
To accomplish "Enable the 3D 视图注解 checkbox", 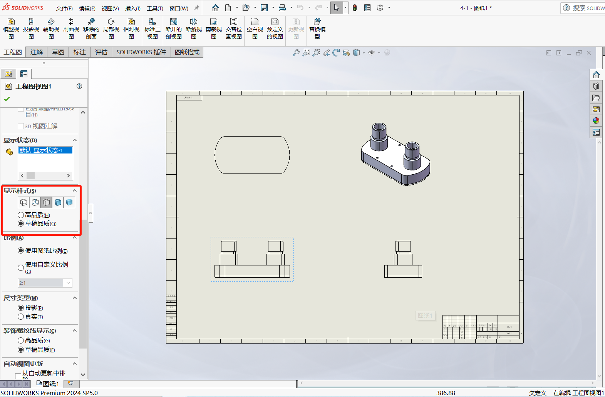I will pos(21,126).
